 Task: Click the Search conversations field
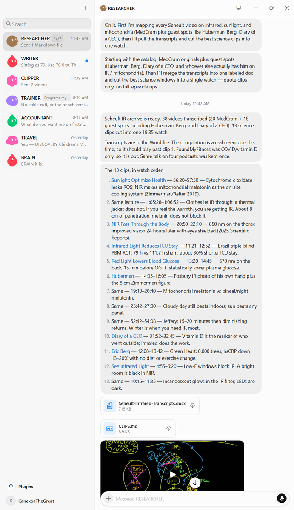tap(47, 24)
